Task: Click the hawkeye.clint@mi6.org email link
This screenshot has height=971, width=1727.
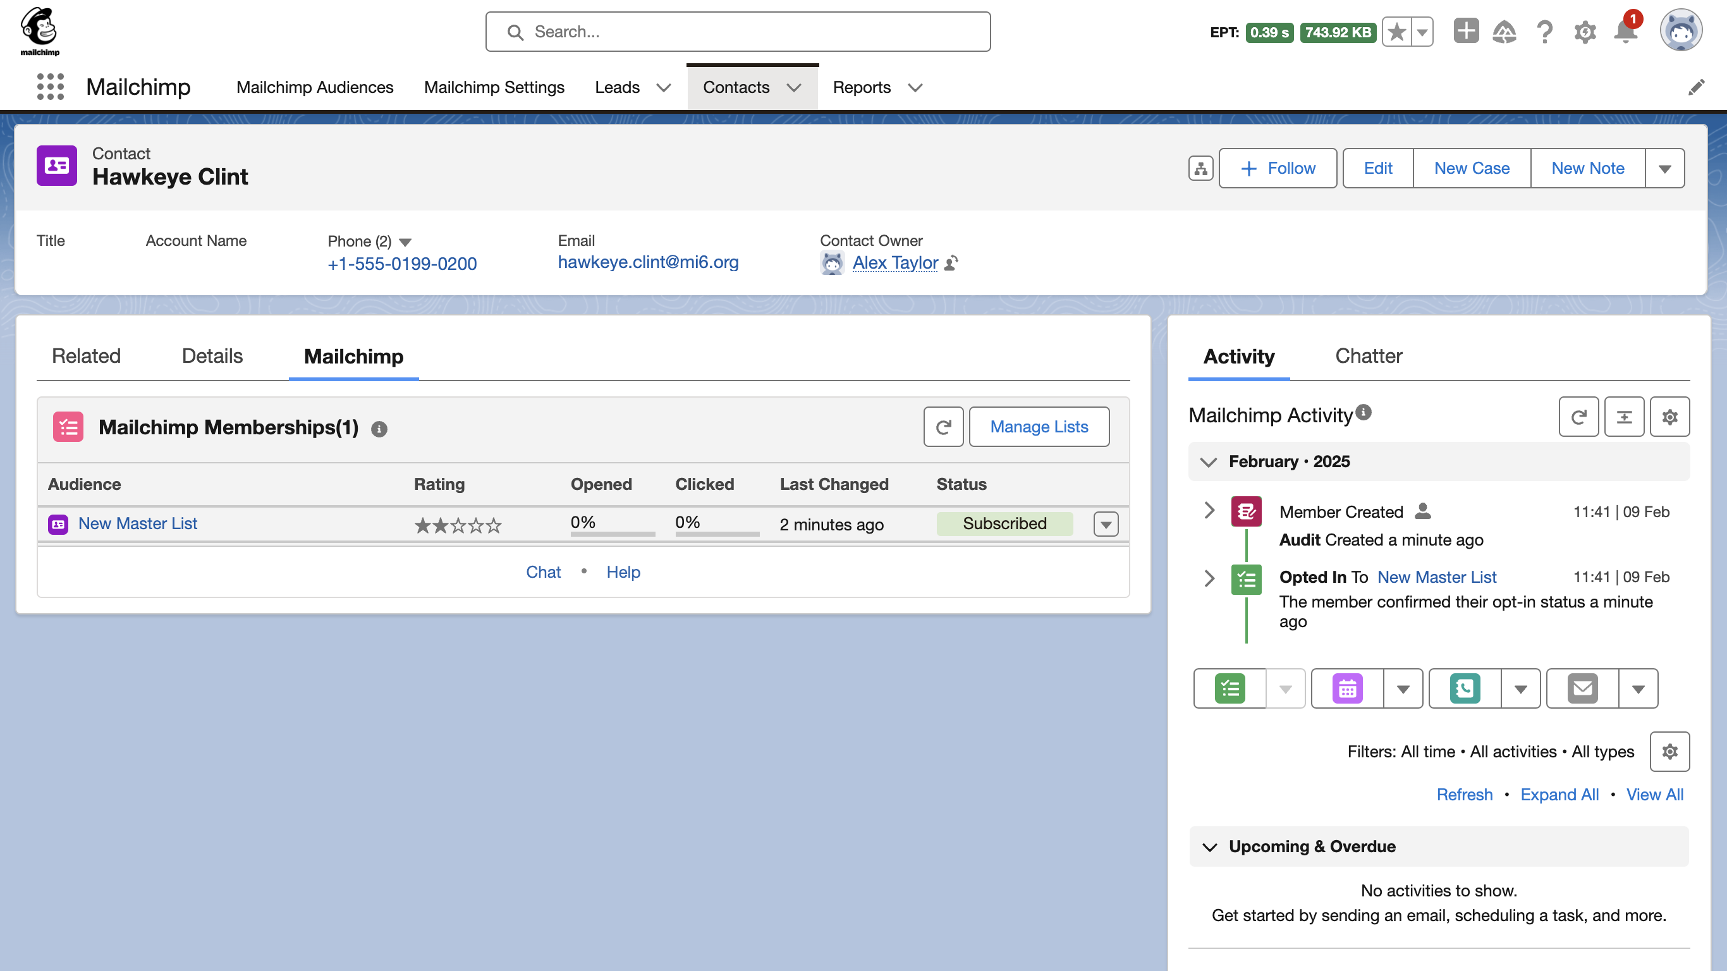Action: click(x=647, y=262)
